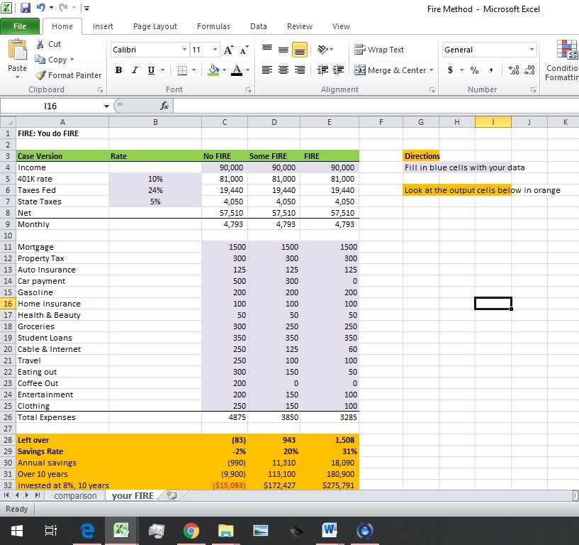Open Google Chrome from the taskbar
The width and height of the screenshot is (579, 545).
tap(191, 530)
